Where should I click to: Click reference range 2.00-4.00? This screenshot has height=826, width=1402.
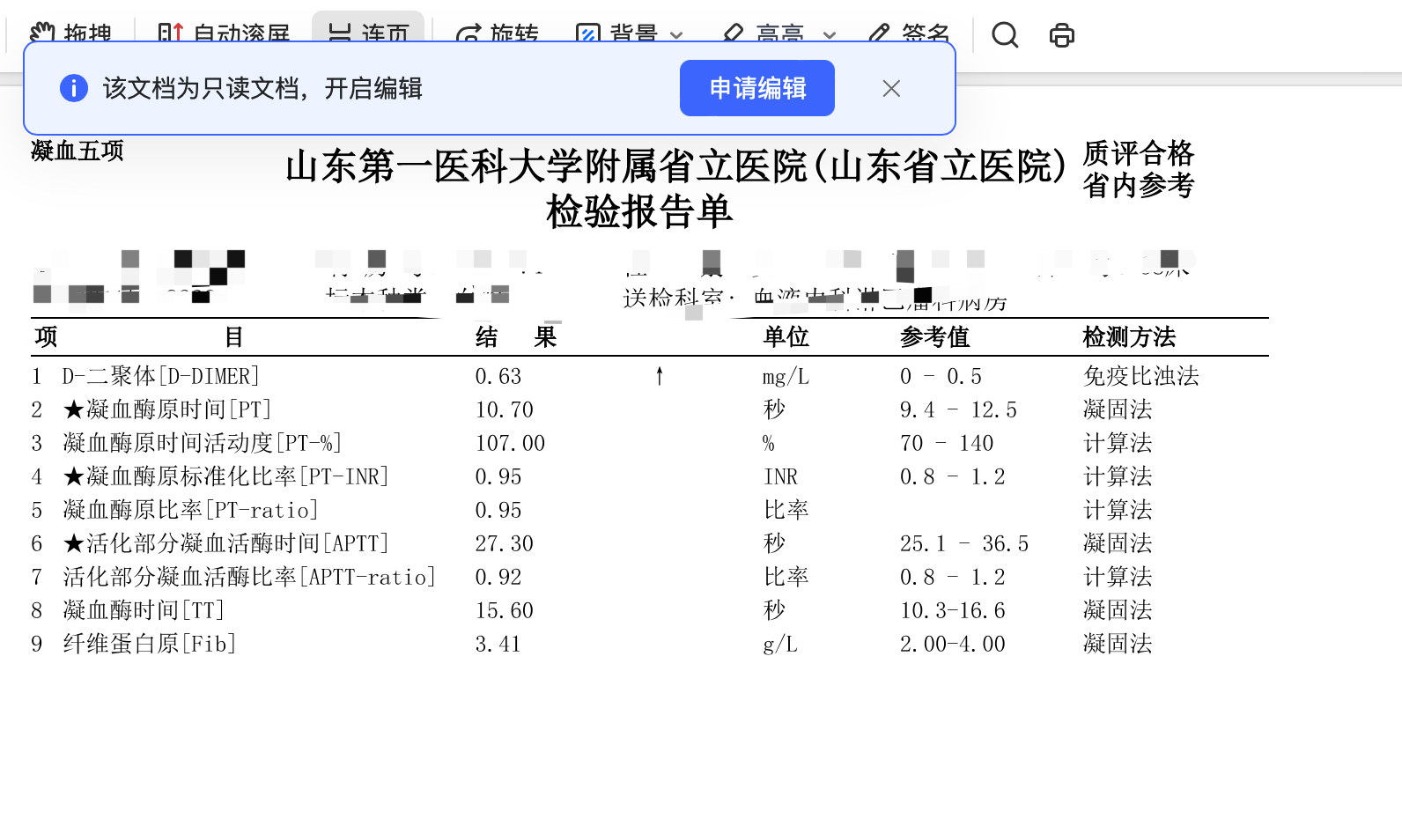(x=953, y=644)
